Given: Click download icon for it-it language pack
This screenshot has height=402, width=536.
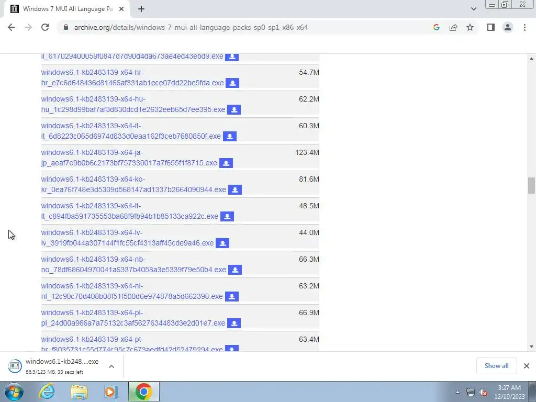Looking at the screenshot, I should pyautogui.click(x=230, y=137).
